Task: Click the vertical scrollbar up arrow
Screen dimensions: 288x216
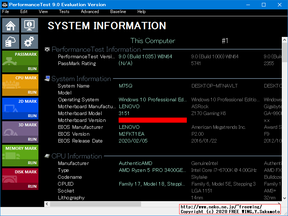Action: pos(284,40)
